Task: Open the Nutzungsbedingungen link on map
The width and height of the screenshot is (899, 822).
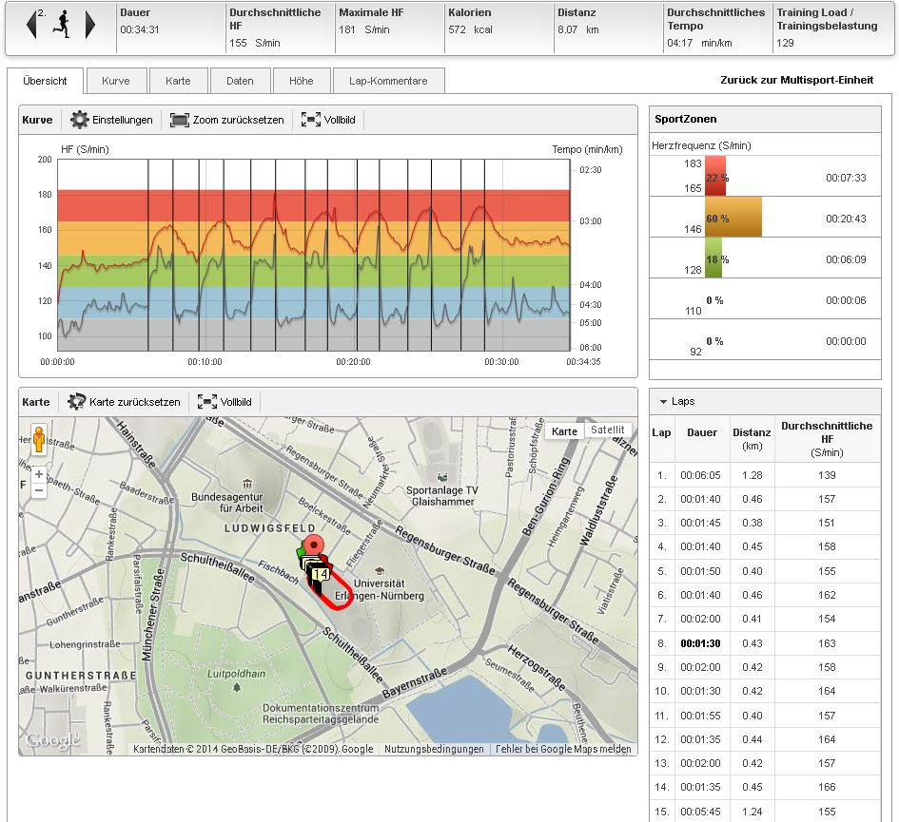Action: 434,749
